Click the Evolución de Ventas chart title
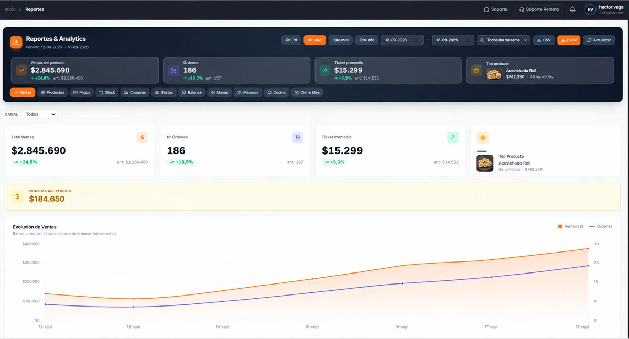This screenshot has height=339, width=629. [35, 227]
